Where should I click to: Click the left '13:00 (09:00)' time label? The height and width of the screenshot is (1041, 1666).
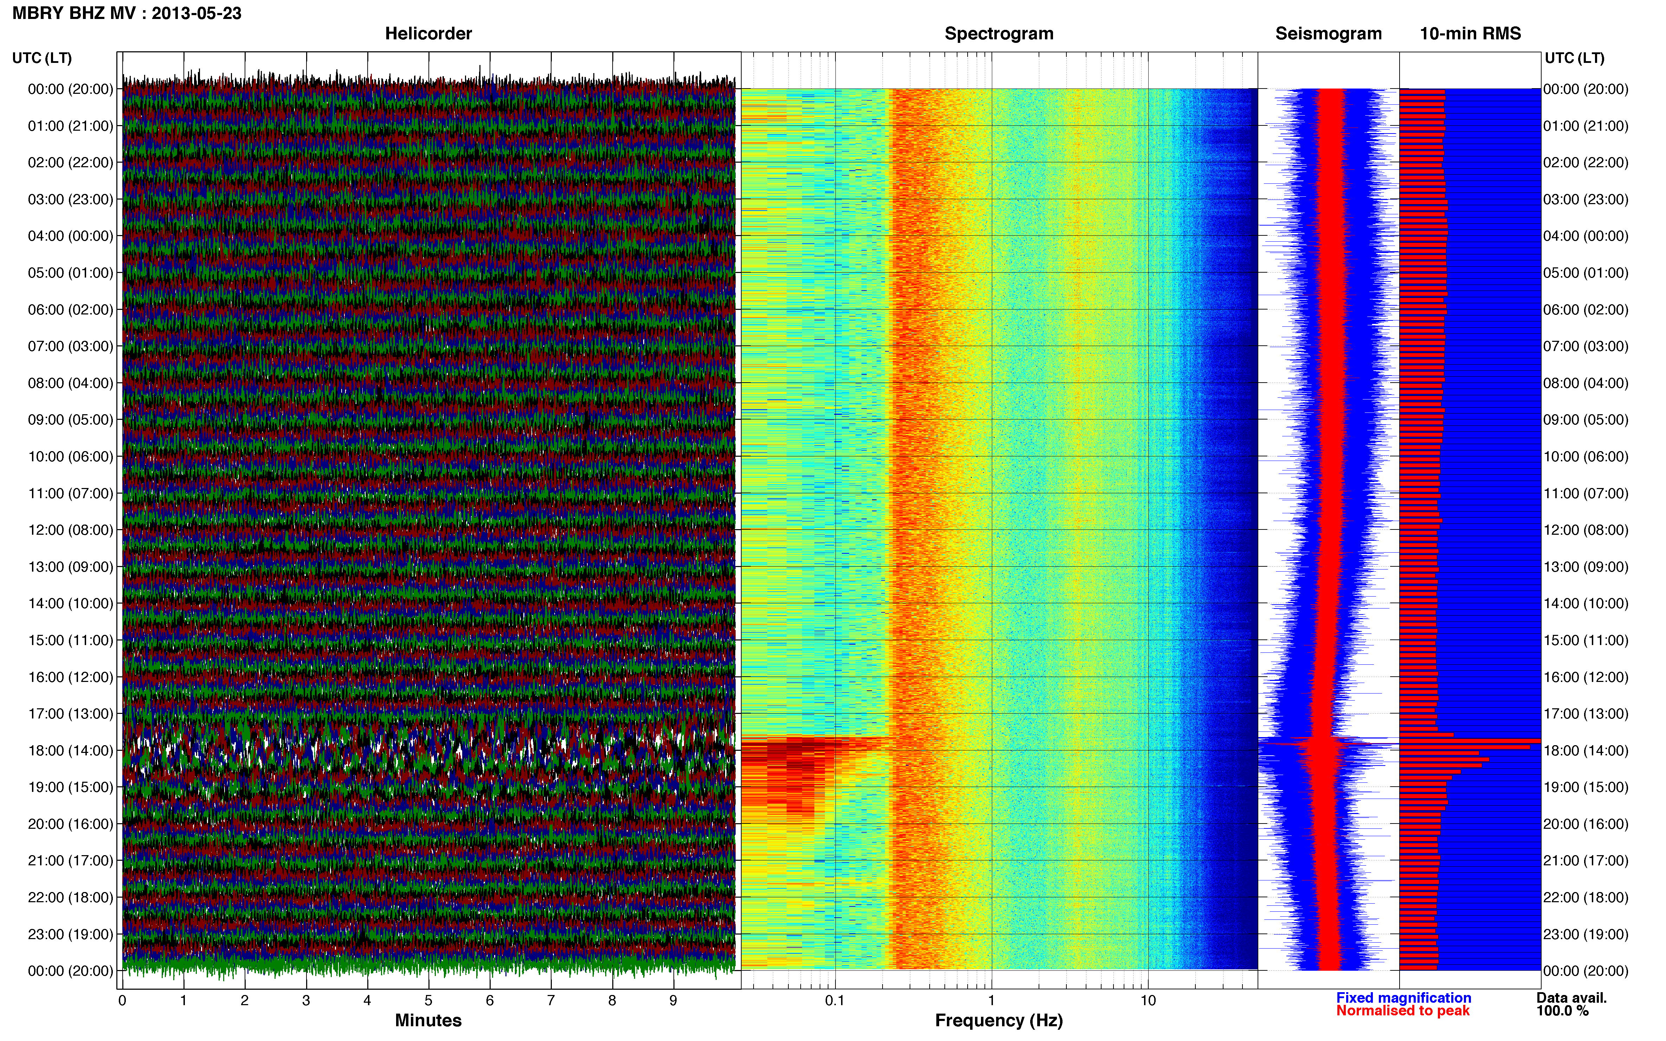[x=70, y=567]
